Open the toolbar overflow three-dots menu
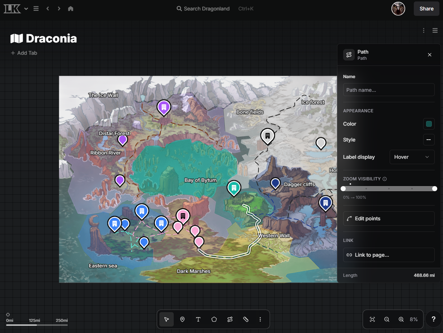This screenshot has height=333, width=443. [260, 319]
